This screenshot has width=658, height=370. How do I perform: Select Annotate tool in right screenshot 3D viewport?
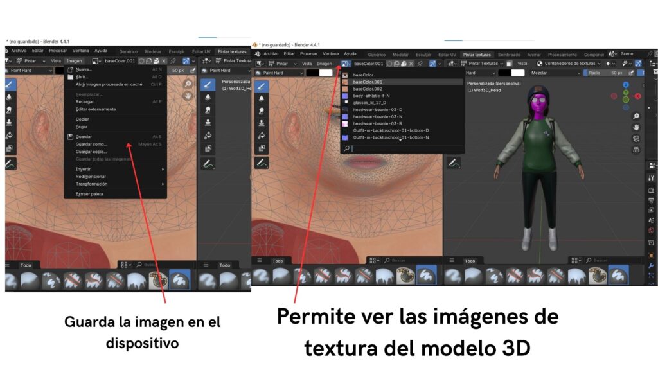(x=453, y=163)
